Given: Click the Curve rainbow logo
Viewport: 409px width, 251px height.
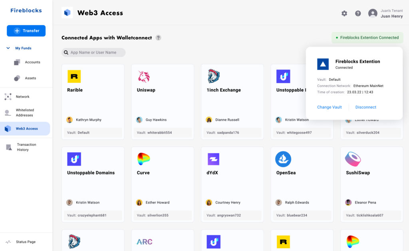Looking at the screenshot, I should click(x=144, y=159).
